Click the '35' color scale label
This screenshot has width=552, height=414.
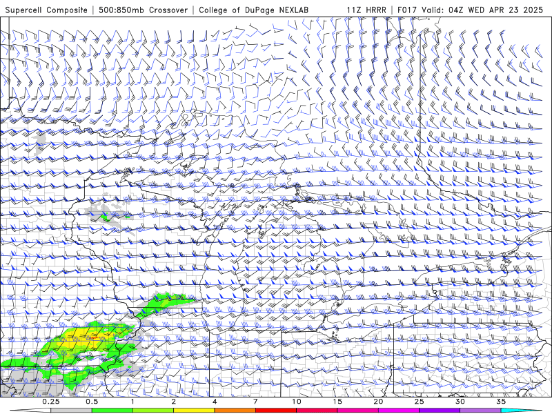click(501, 402)
